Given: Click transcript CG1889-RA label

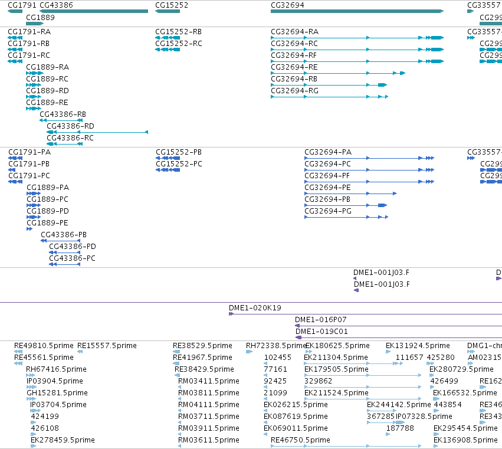Looking at the screenshot, I should [x=47, y=67].
